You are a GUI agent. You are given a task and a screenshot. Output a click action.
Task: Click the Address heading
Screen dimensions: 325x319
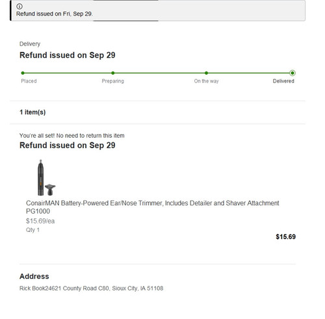coord(34,276)
